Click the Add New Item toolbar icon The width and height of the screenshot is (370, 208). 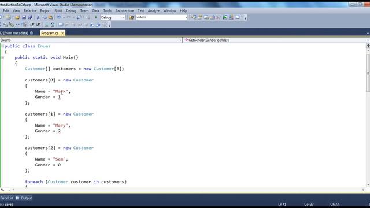click(x=8, y=17)
